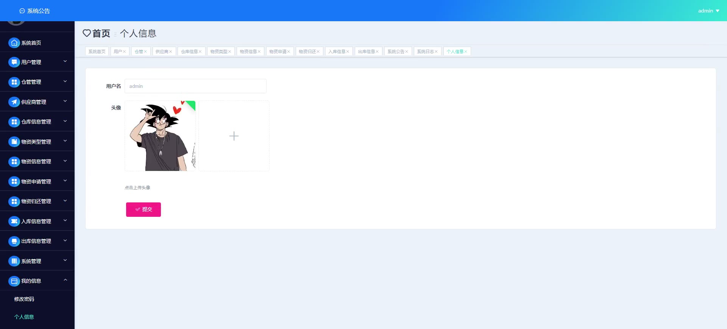727x329 pixels.
Task: Open 个人信息 in the sidebar
Action: [24, 317]
